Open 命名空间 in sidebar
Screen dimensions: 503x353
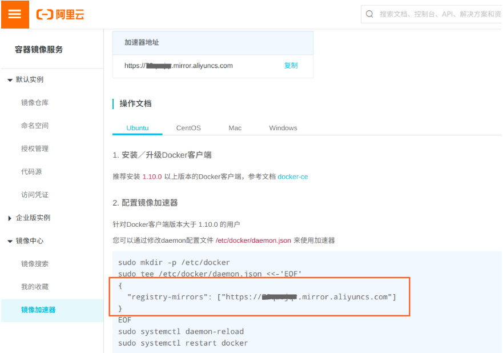pos(35,126)
